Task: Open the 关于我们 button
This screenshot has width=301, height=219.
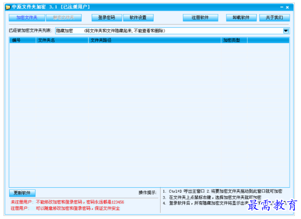Action: [x=275, y=18]
